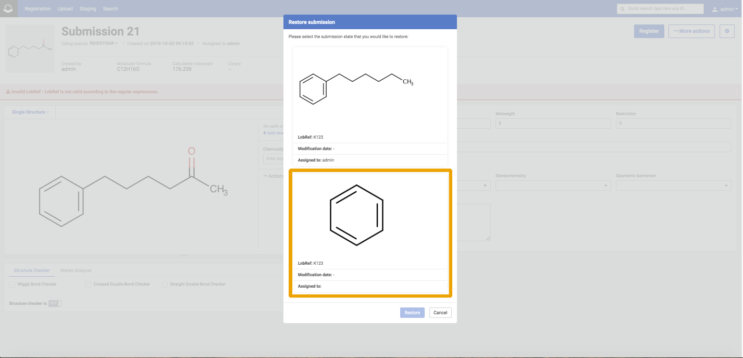Enable the Wiggly Bond Checker checkbox
Viewport: 743px width, 358px height.
click(x=12, y=285)
